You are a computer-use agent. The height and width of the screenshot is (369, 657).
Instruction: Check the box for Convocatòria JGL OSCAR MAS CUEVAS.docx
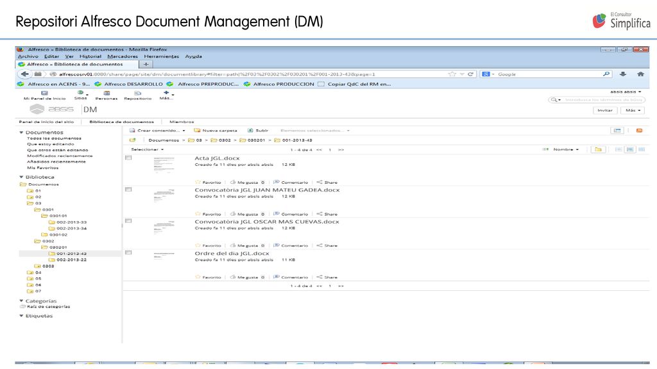coord(128,221)
